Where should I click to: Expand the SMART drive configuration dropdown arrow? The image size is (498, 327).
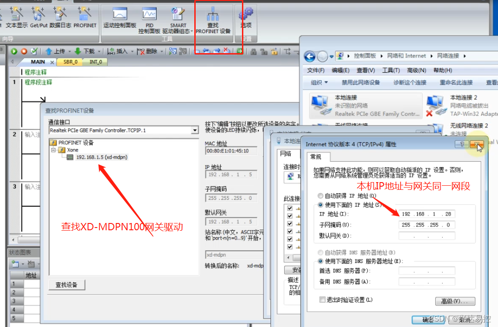pyautogui.click(x=192, y=31)
